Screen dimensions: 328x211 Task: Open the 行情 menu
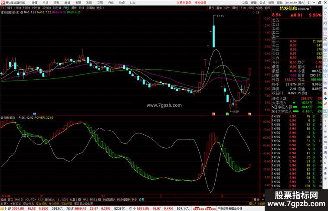[34, 3]
